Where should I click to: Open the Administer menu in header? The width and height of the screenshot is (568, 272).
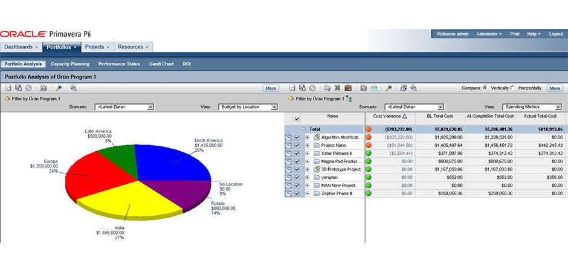(489, 34)
